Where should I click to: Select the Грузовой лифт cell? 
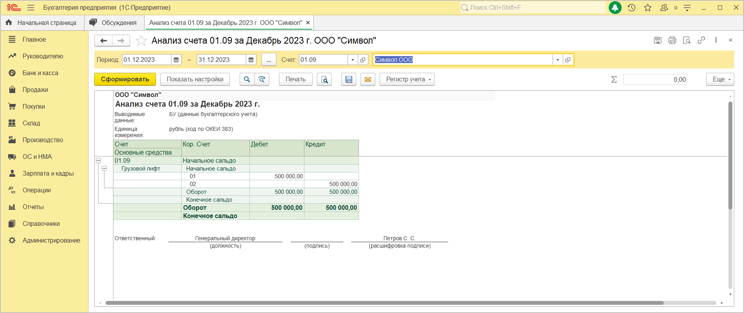(x=147, y=169)
